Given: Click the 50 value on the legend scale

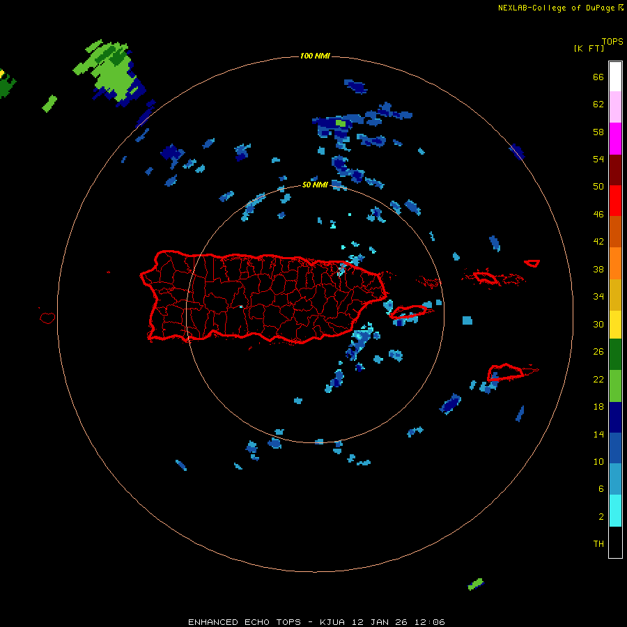Looking at the screenshot, I should 598,186.
